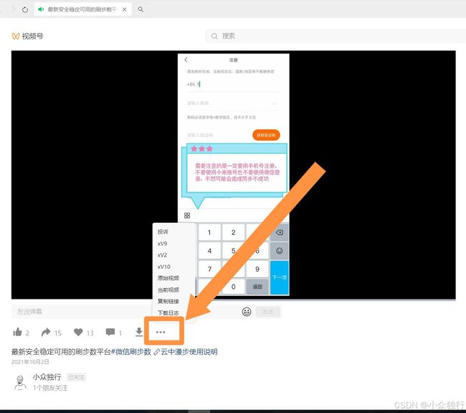The image size is (466, 413).
Task: Click the speaker icon on the browser tab
Action: (41, 9)
